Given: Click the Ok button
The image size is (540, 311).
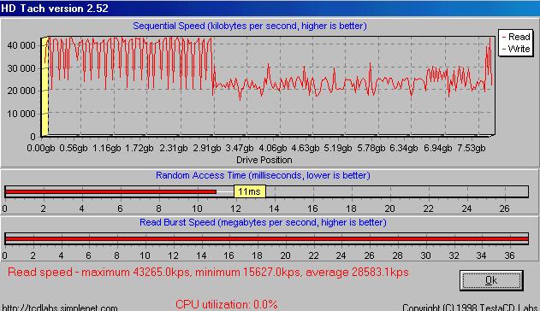Looking at the screenshot, I should pos(491,280).
